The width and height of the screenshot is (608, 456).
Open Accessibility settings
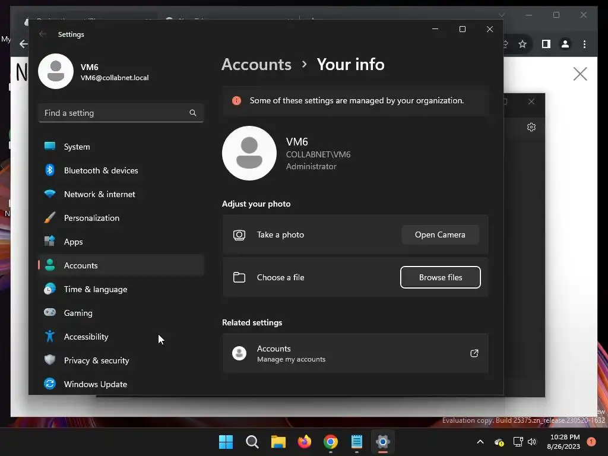[121, 337]
